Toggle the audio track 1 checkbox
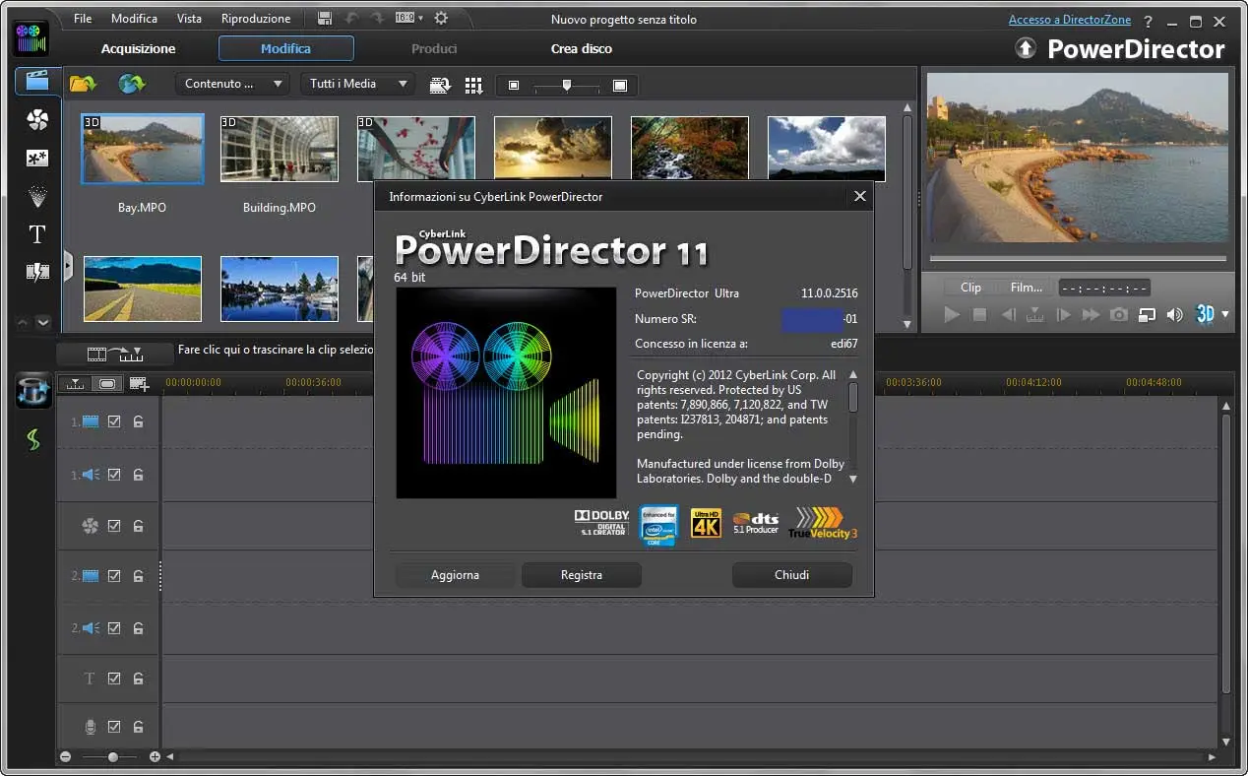 [114, 475]
